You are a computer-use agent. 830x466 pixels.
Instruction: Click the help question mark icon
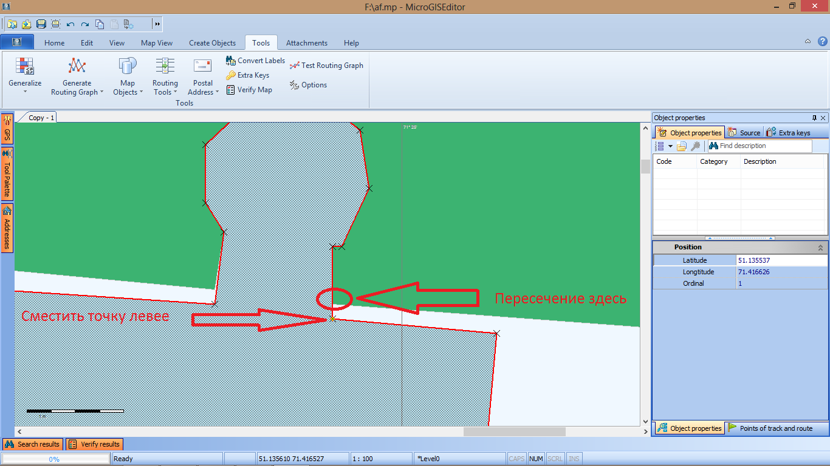pos(822,42)
